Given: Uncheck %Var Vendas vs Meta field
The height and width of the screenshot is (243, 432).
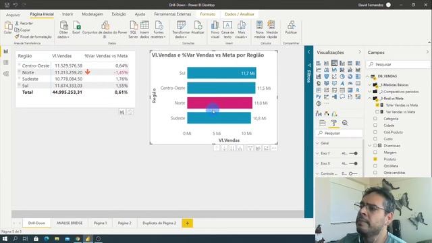Looking at the screenshot, I should [x=377, y=105].
